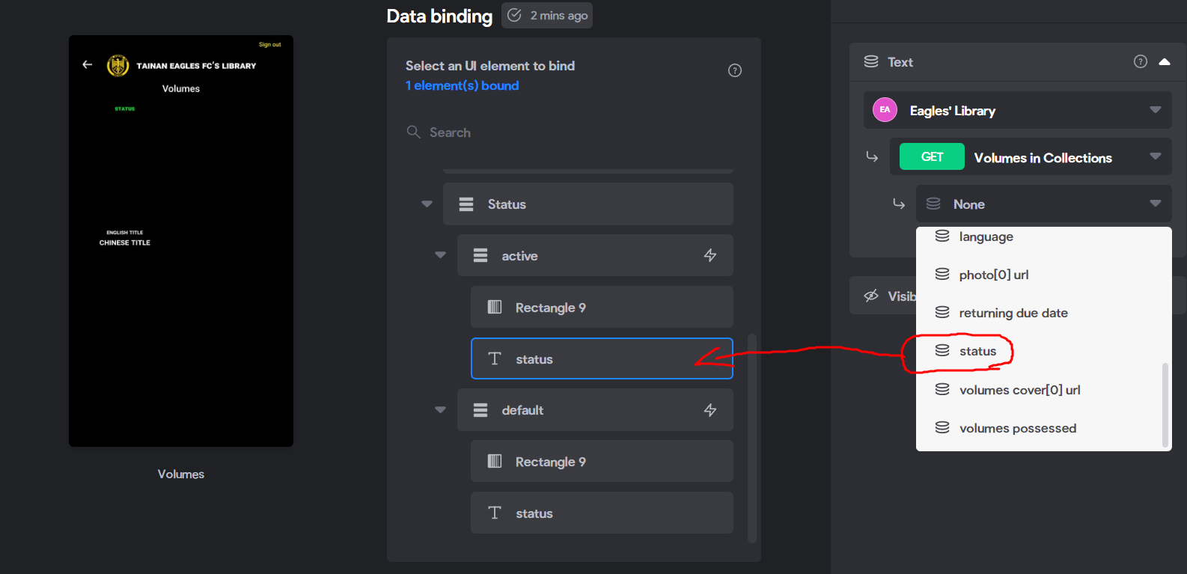Choose photo[0] url from the field list

click(1044, 275)
